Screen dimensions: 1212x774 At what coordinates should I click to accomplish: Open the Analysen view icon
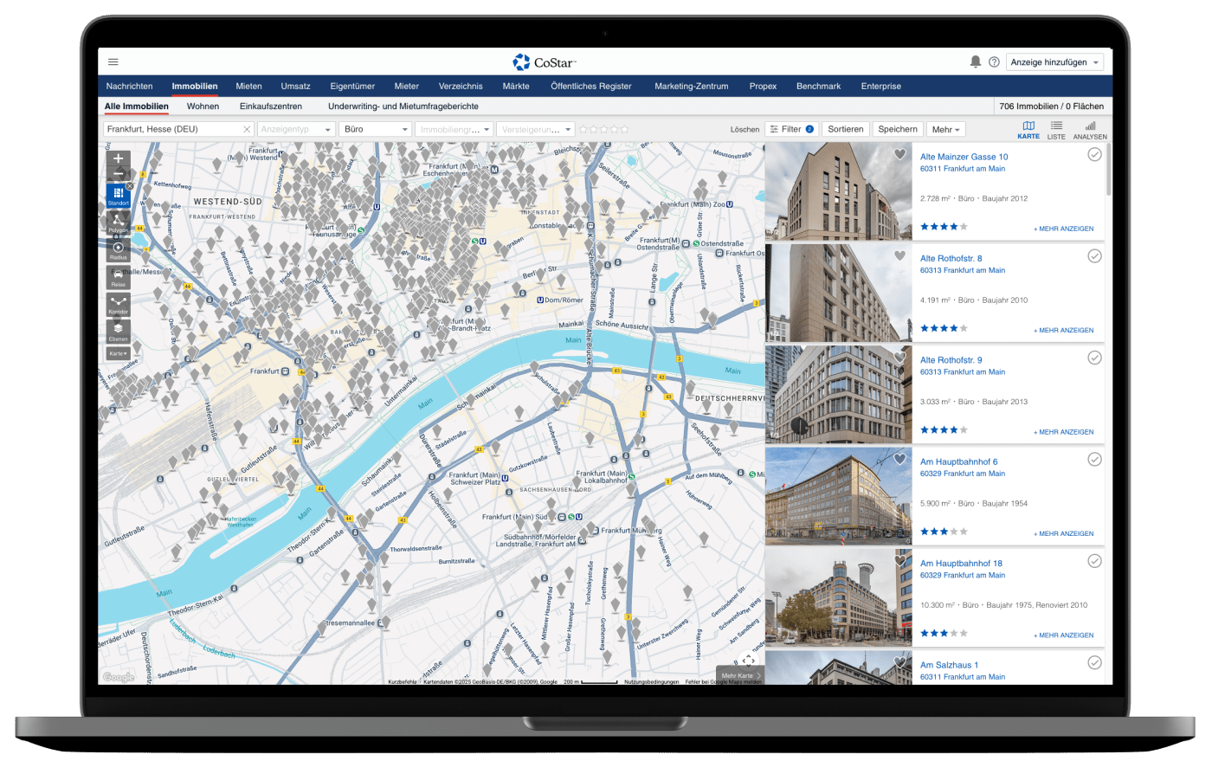click(1090, 130)
